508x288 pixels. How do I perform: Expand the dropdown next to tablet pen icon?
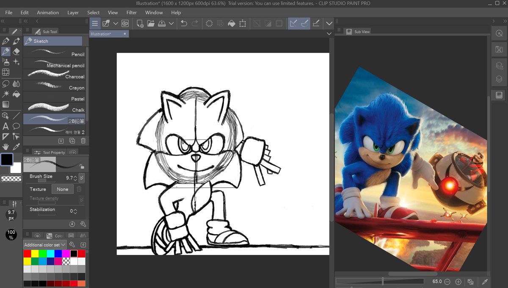pyautogui.click(x=115, y=23)
